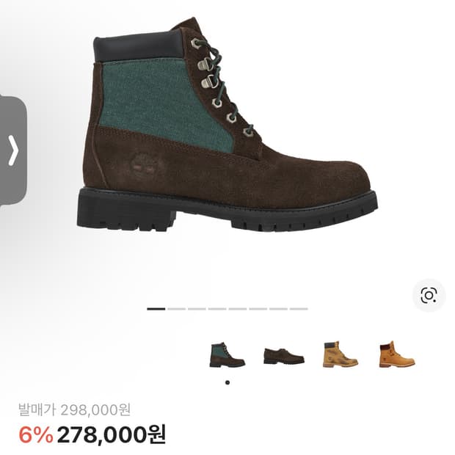This screenshot has width=455, height=455.
Task: Go to the fourth image indicator segment
Action: [217, 309]
